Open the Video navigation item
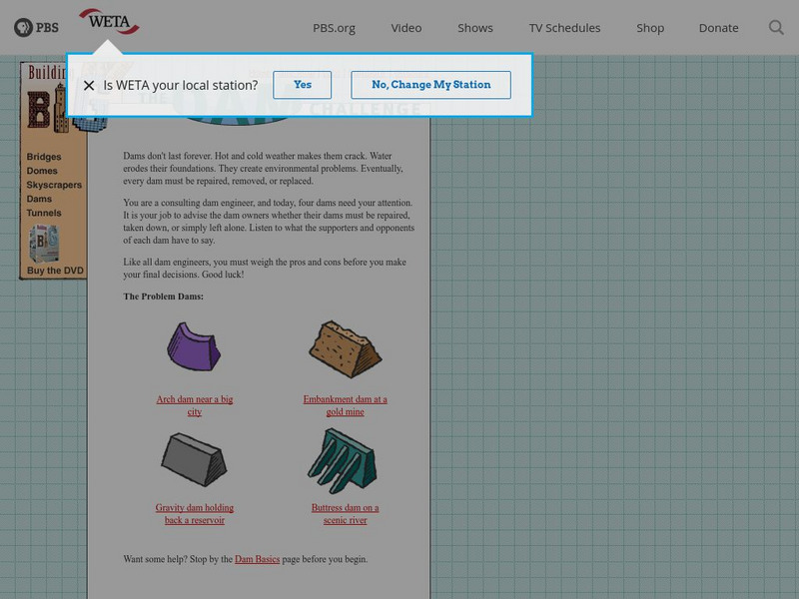This screenshot has height=599, width=799. pyautogui.click(x=406, y=28)
